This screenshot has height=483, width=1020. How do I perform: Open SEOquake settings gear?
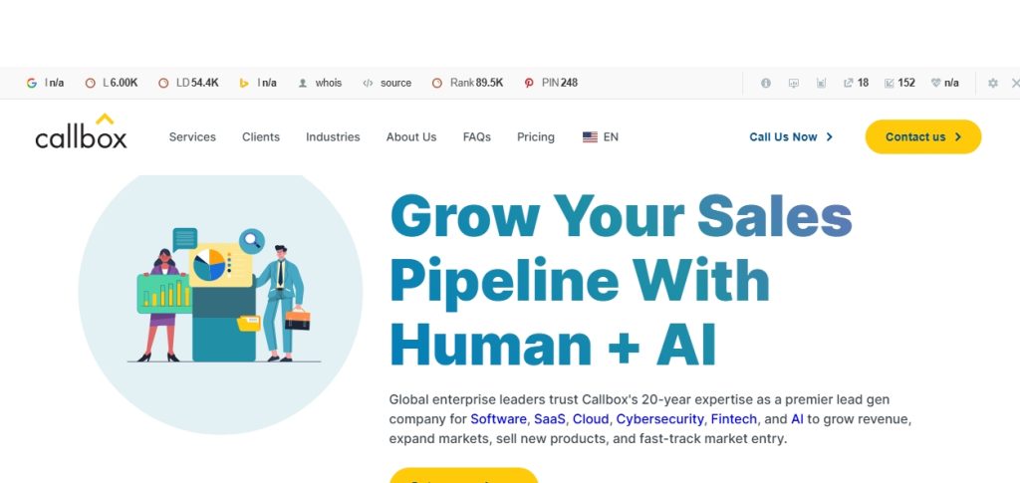(993, 83)
